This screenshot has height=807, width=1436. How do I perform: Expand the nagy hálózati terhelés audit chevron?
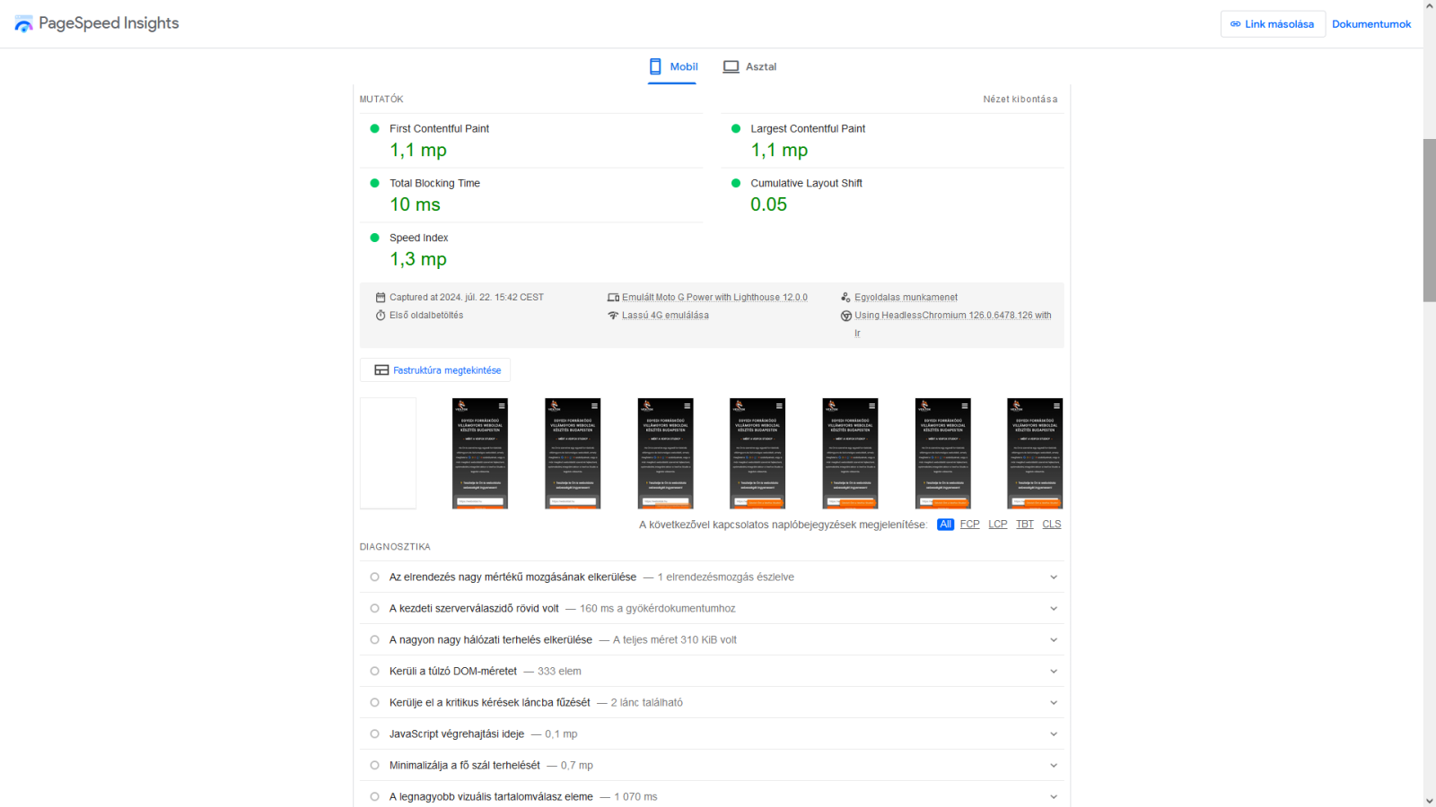pos(1054,640)
